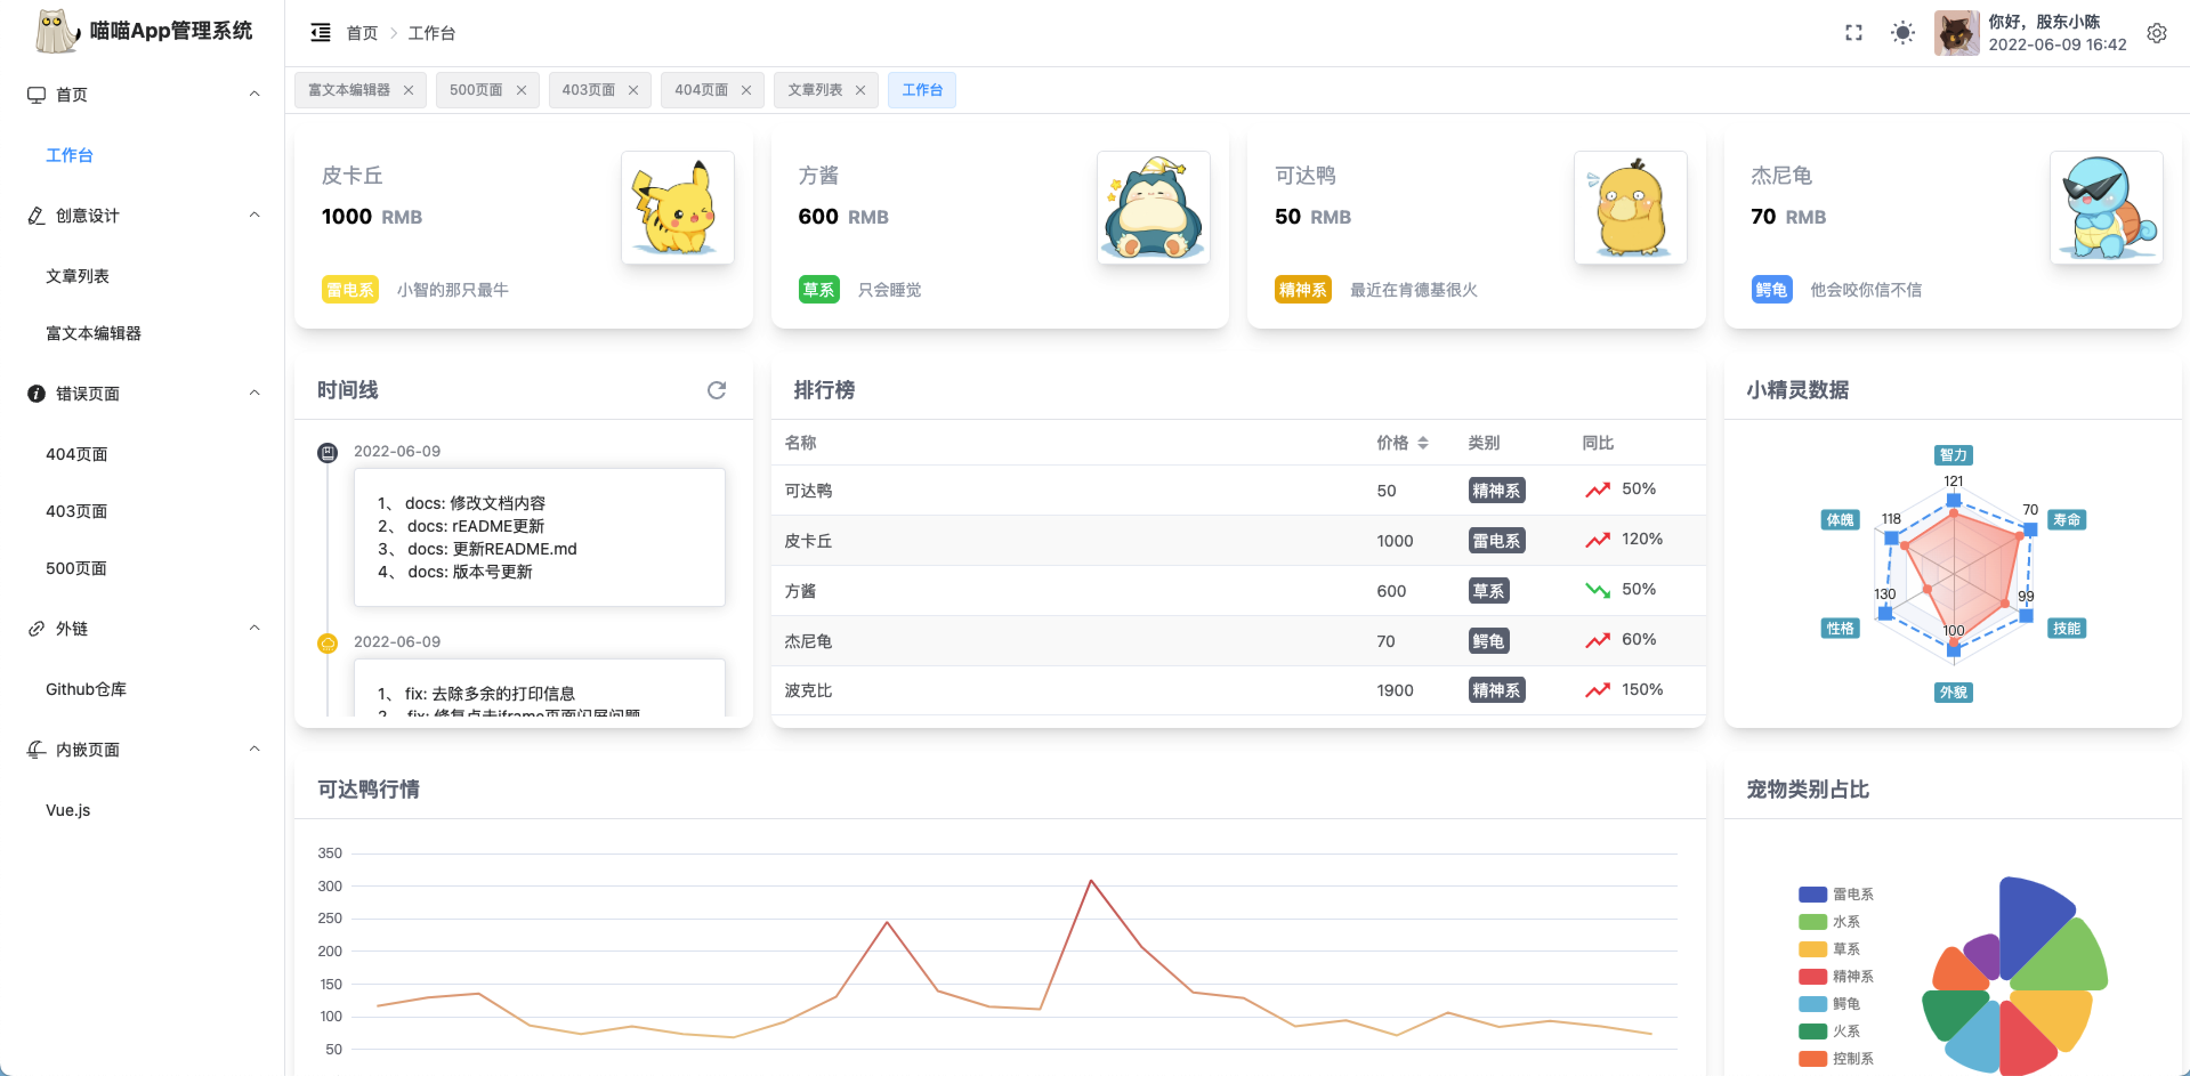Open the settings gear icon
This screenshot has height=1076, width=2190.
pos(2157,33)
